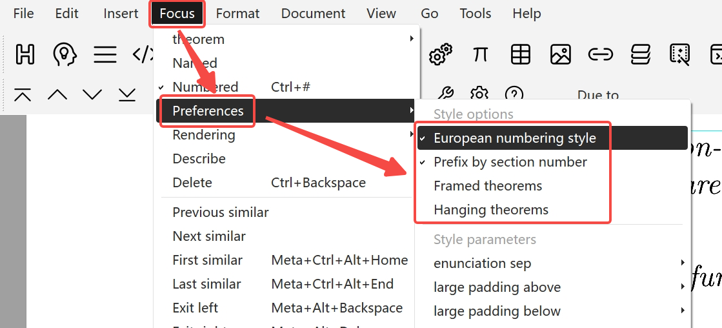Go to first with top-bar arrow icon

coord(23,94)
